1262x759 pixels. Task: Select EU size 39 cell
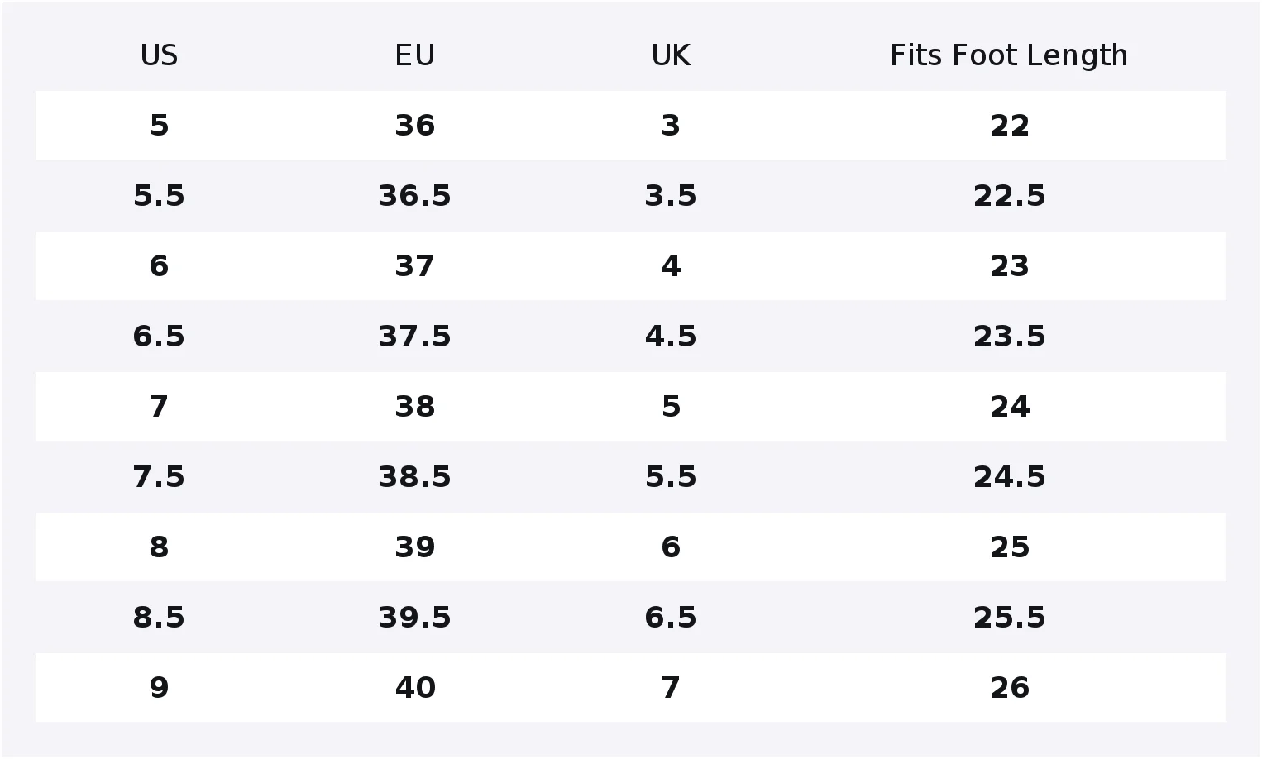[414, 547]
